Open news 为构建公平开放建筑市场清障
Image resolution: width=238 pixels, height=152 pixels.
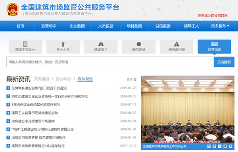click(33, 121)
